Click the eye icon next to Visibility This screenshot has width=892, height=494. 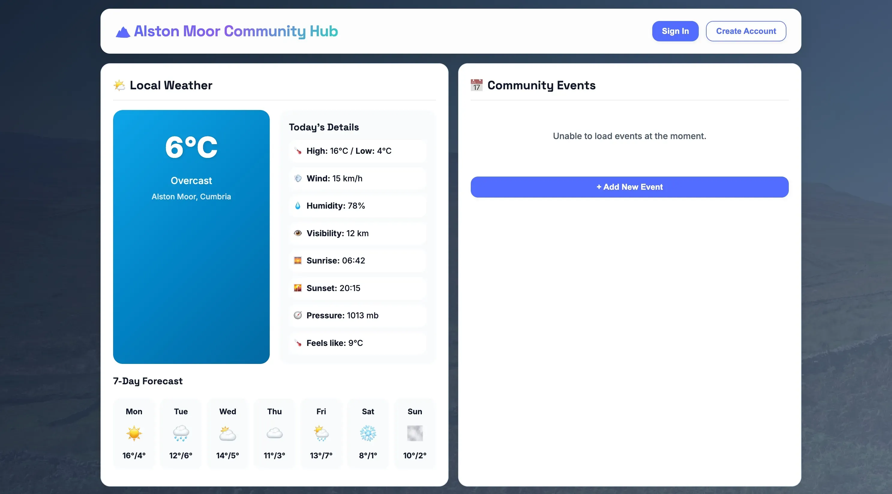(298, 233)
